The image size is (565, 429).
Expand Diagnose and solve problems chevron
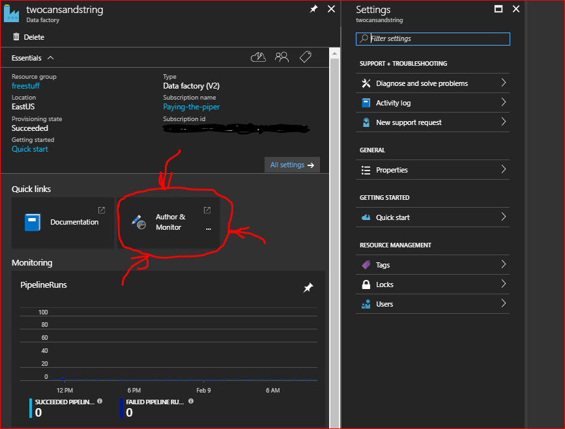[504, 83]
